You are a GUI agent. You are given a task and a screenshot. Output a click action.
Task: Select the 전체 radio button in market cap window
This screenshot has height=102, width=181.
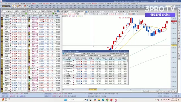(82, 54)
